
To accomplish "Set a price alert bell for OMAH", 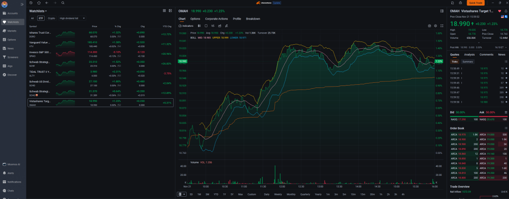I will pyautogui.click(x=505, y=11).
